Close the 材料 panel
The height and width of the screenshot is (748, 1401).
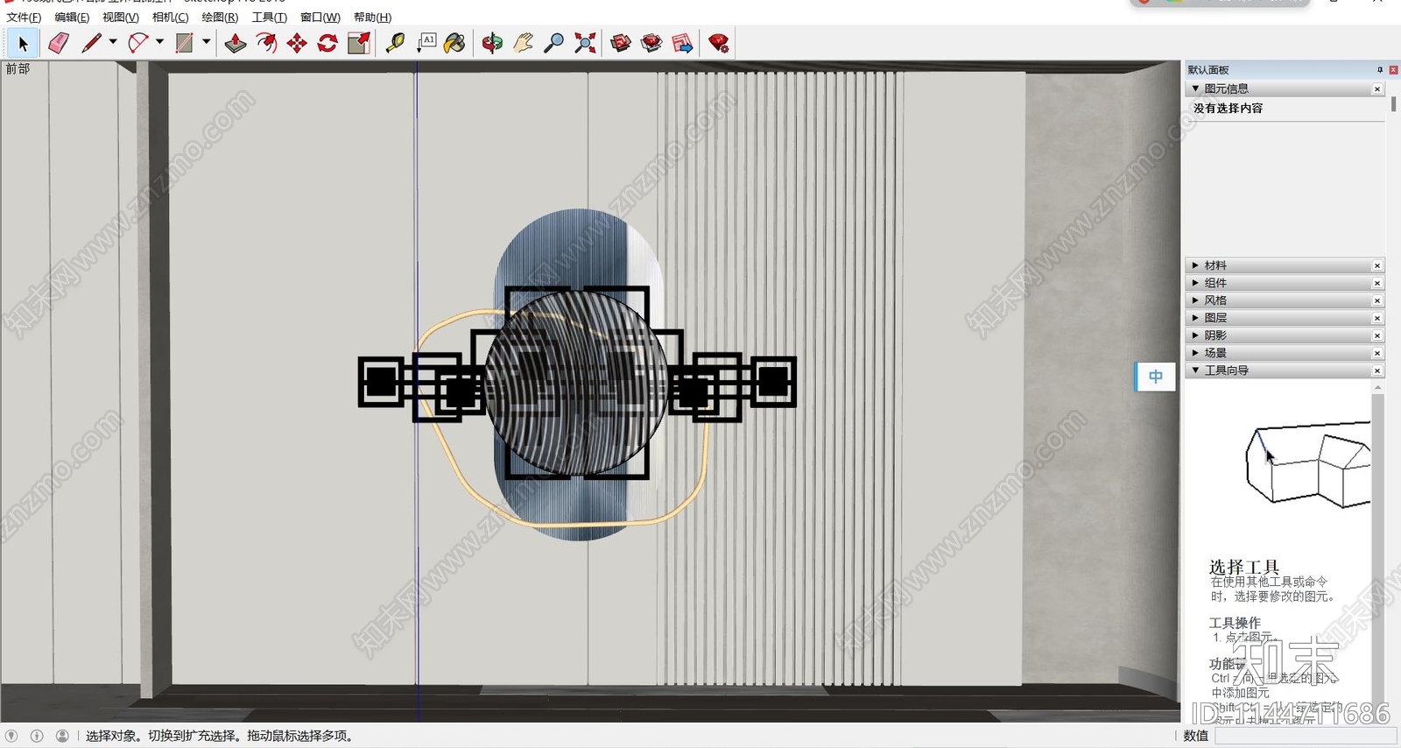point(1377,265)
